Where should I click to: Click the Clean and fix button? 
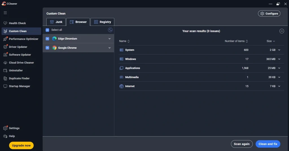click(268, 144)
